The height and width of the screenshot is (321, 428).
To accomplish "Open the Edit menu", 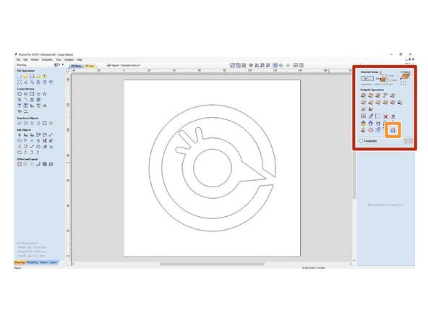I will click(25, 59).
